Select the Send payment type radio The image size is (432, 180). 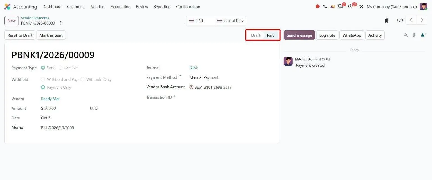[43, 68]
